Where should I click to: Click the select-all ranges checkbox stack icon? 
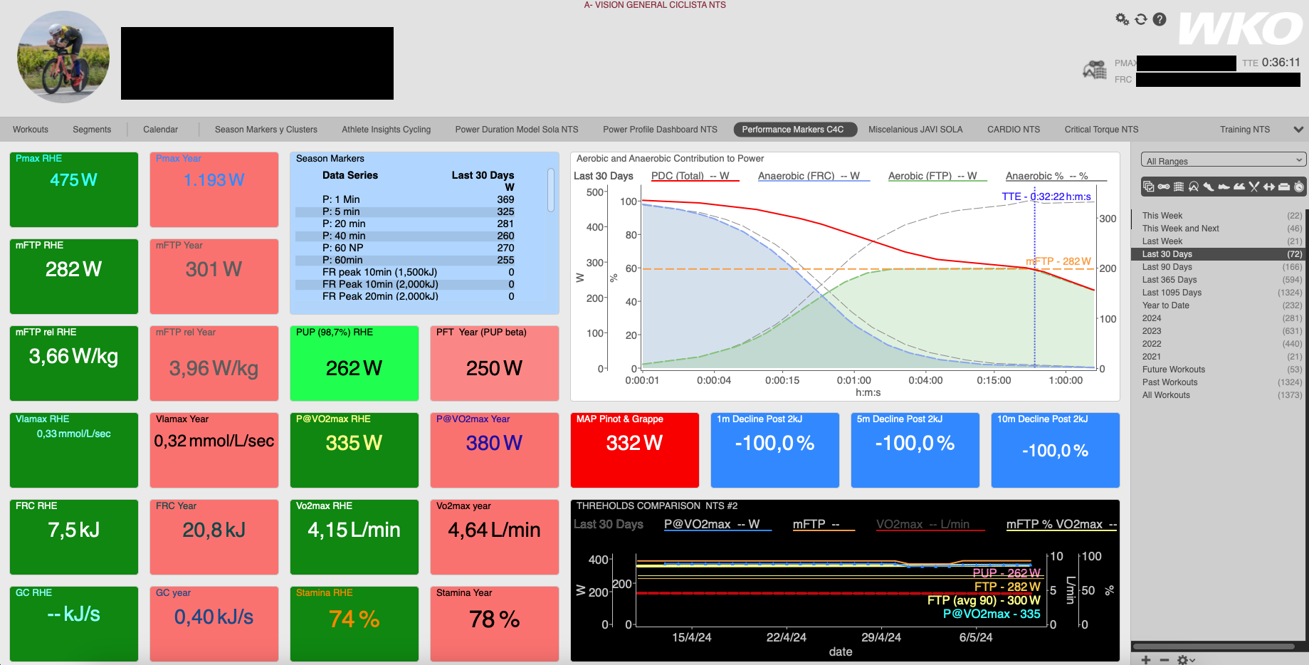coord(1148,187)
